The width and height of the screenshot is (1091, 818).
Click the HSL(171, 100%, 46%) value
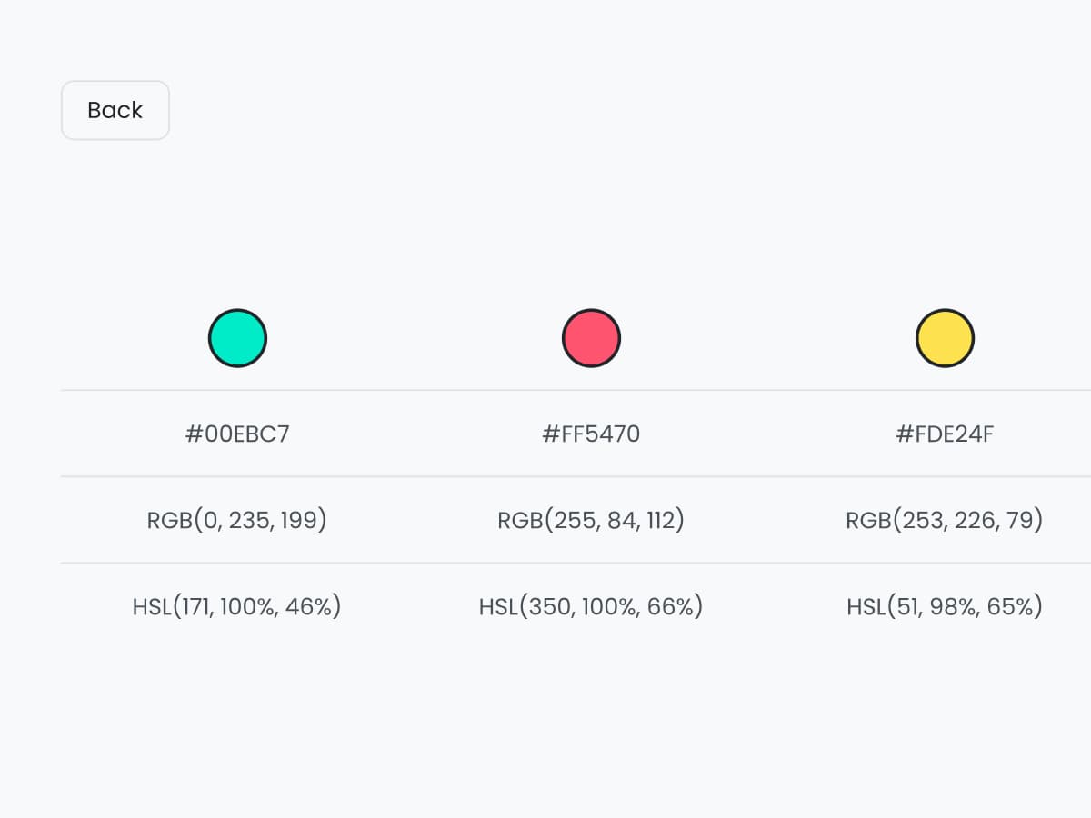click(237, 606)
